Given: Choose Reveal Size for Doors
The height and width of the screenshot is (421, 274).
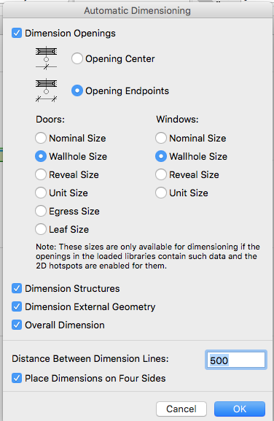Looking at the screenshot, I should (41, 174).
